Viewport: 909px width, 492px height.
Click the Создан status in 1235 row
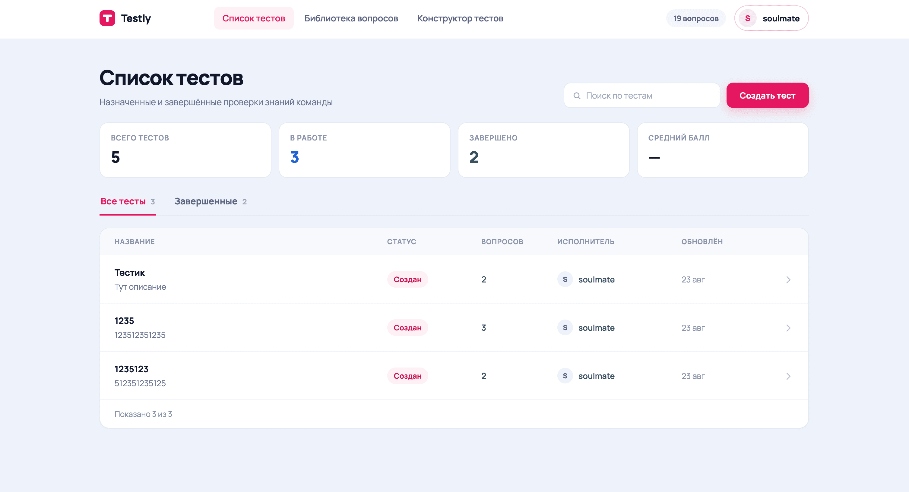click(407, 328)
